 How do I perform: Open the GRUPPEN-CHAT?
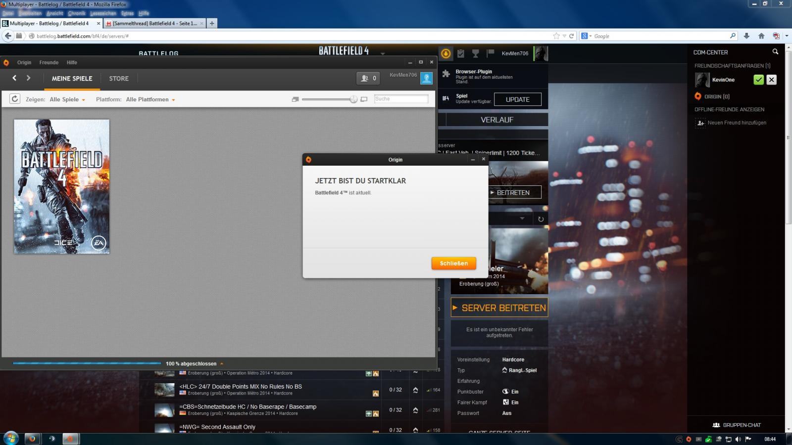737,425
